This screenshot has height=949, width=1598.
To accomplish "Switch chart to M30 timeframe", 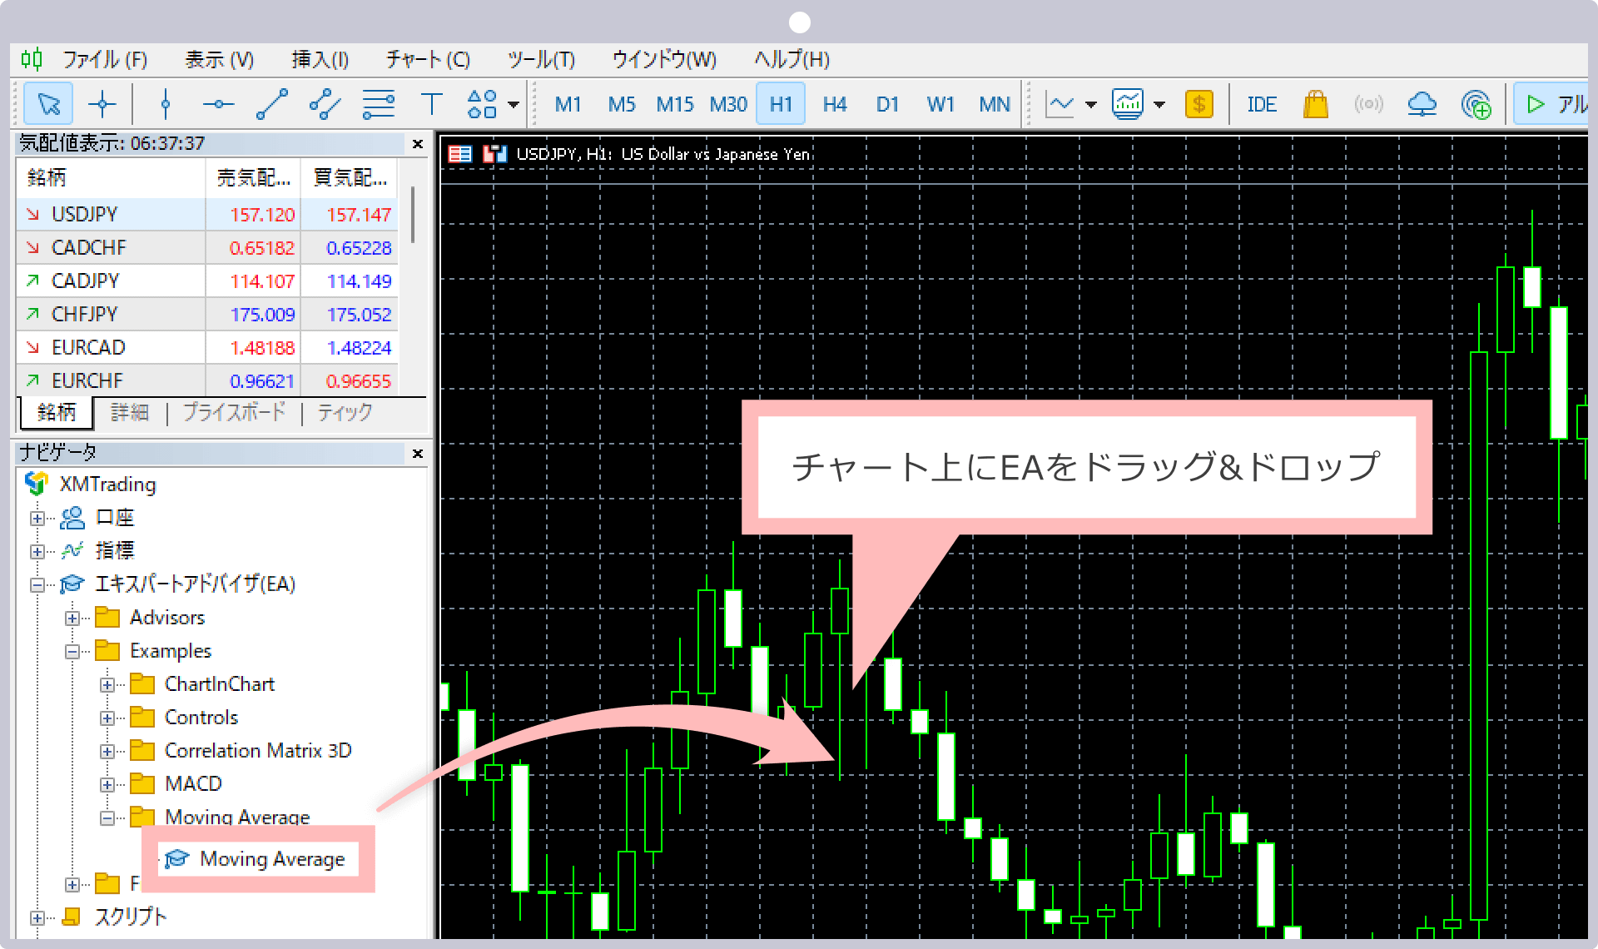I will [727, 105].
